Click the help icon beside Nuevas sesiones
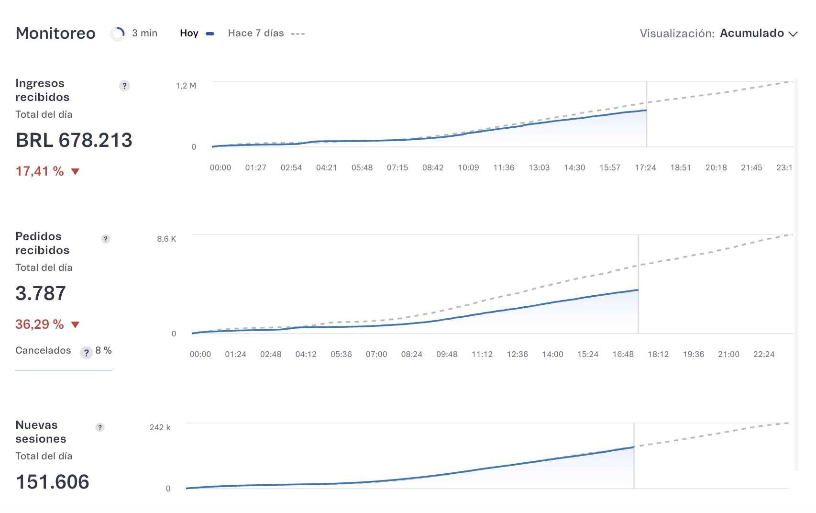The image size is (816, 513). click(100, 427)
